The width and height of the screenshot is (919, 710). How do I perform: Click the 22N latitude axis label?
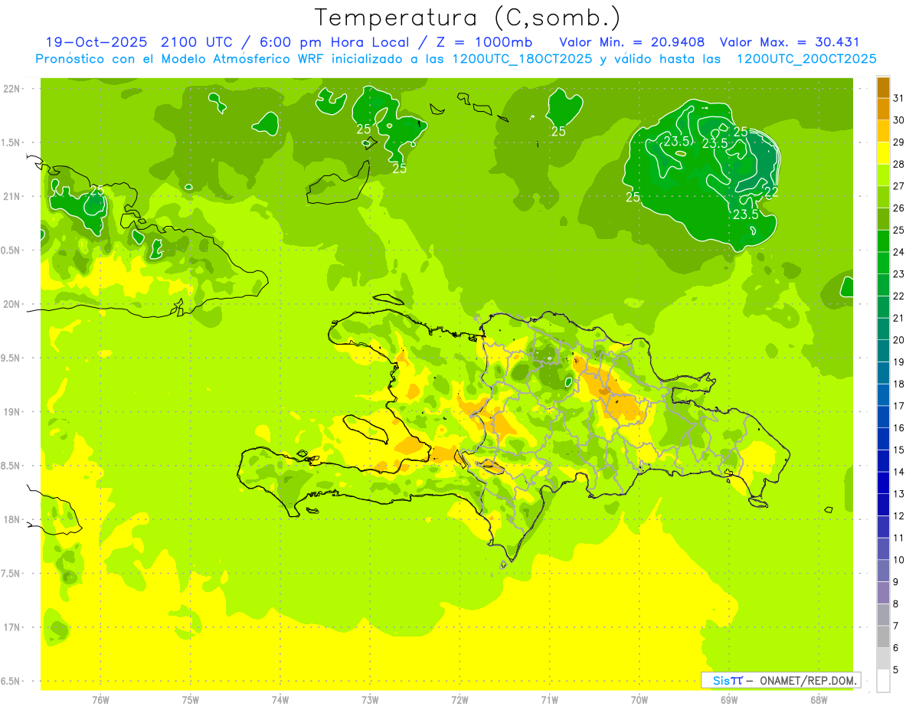click(x=12, y=89)
